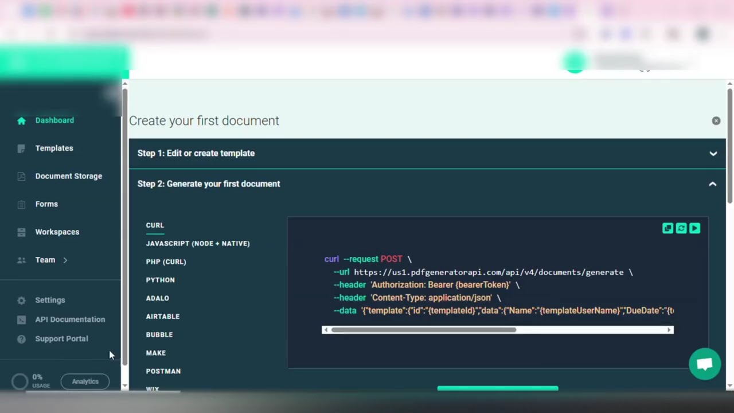The image size is (734, 413).
Task: Select the PHP (CURL) tab
Action: coord(166,262)
